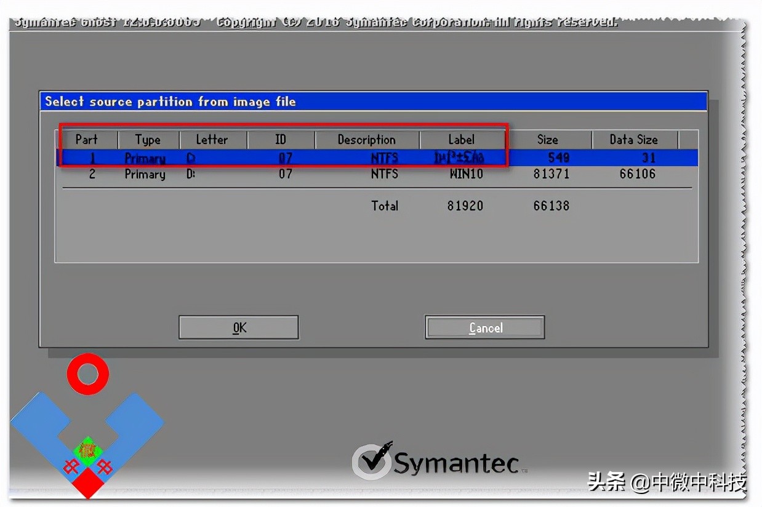Click the ID column header
762x507 pixels.
coord(281,140)
